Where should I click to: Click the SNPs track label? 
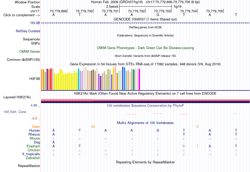(x=36, y=43)
